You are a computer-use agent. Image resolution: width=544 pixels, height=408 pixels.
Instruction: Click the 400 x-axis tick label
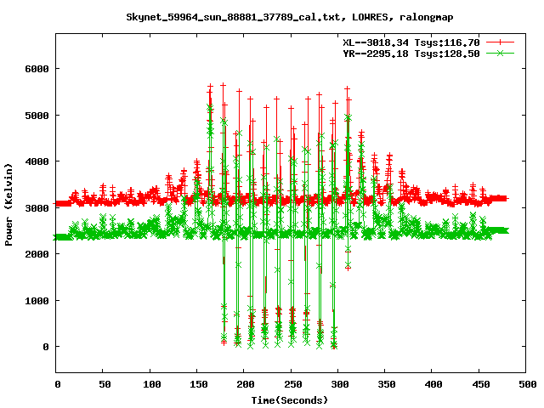pos(433,384)
